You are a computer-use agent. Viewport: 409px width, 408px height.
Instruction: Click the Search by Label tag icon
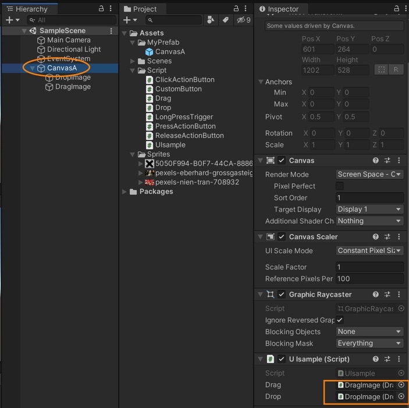point(226,20)
